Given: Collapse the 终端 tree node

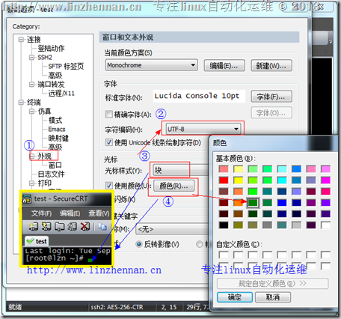Looking at the screenshot, I should (21, 102).
